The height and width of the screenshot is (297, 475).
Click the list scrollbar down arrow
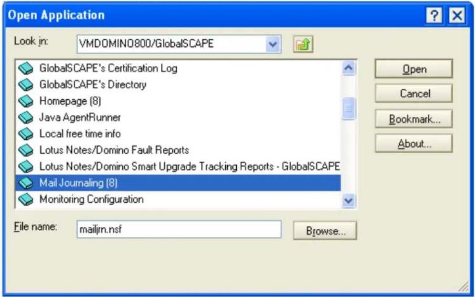point(348,201)
